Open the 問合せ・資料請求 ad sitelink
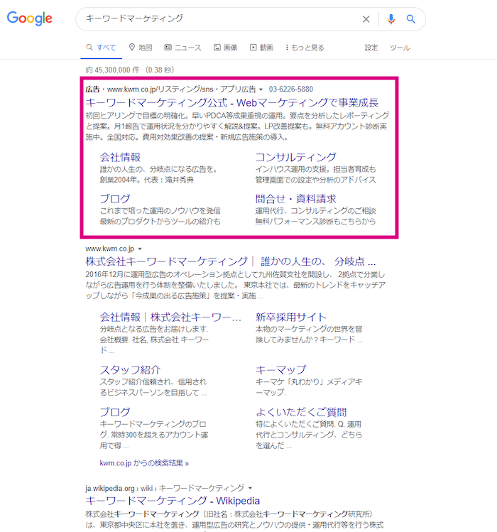 point(296,198)
